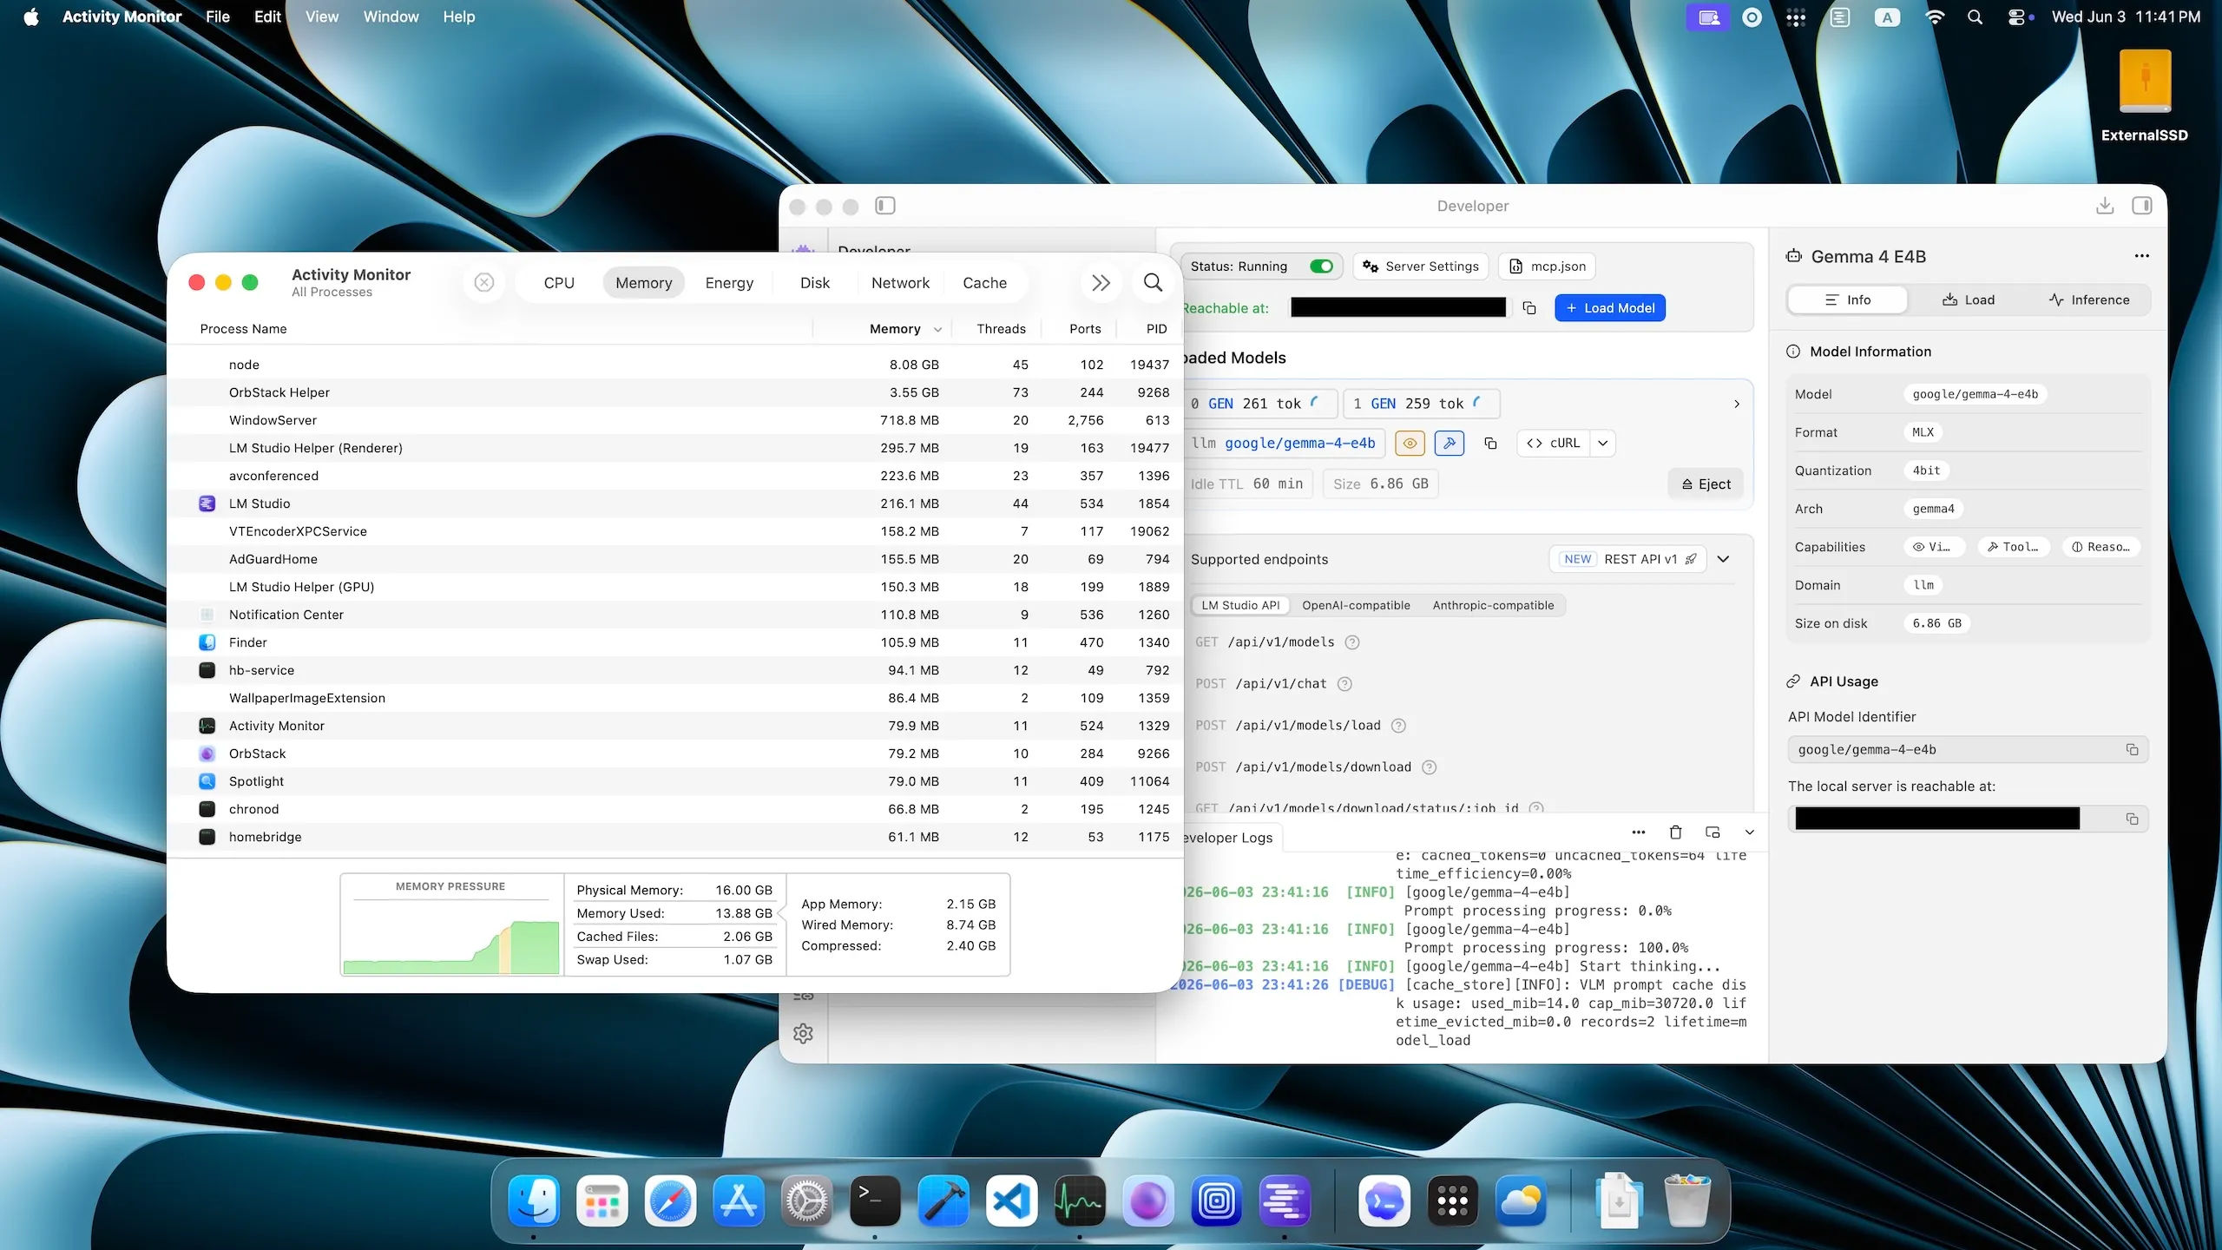The image size is (2222, 1250).
Task: Switch to the Network tab in Activity Monitor
Action: click(900, 283)
